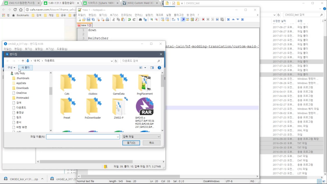The width and height of the screenshot is (327, 184).
Task: Open 인코딩(N) menu in Notepad++
Action: coord(126,15)
